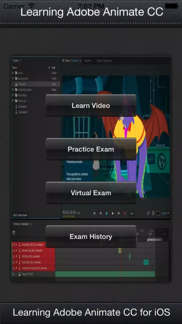Toggle visibility of Funkenstein_Rig_081416_cinematic track
Screen dimensions: 182x324
coord(14,268)
